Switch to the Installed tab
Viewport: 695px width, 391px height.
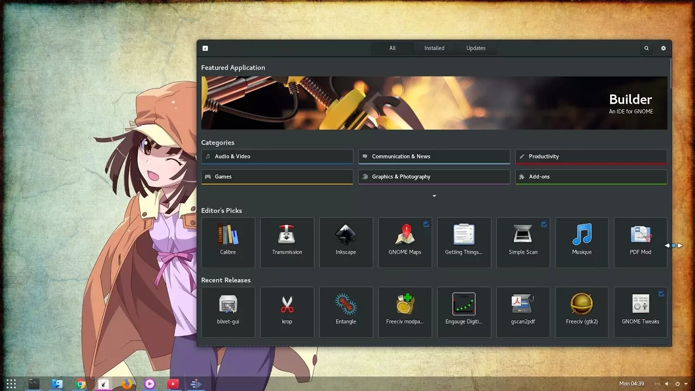tap(434, 48)
